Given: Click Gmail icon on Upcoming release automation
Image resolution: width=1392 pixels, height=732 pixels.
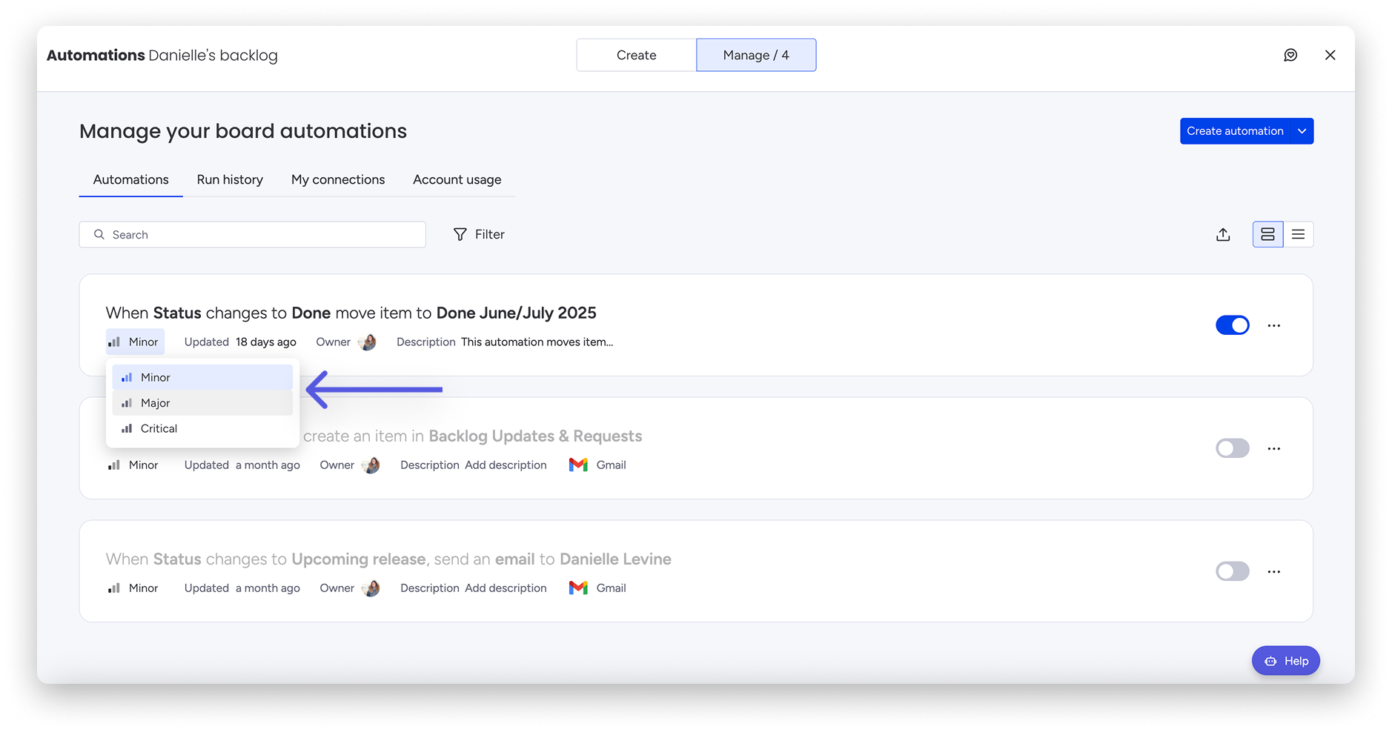Looking at the screenshot, I should 578,588.
